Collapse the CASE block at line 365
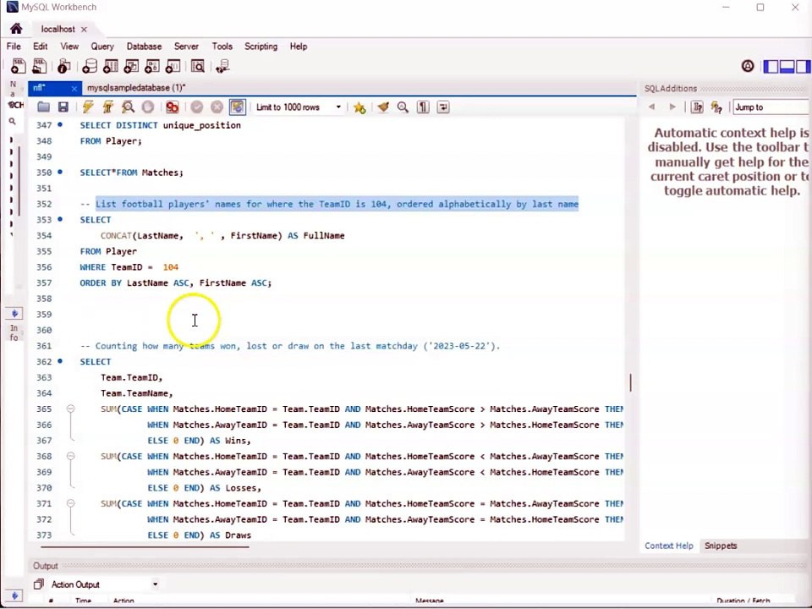The height and width of the screenshot is (609, 812). tap(71, 409)
